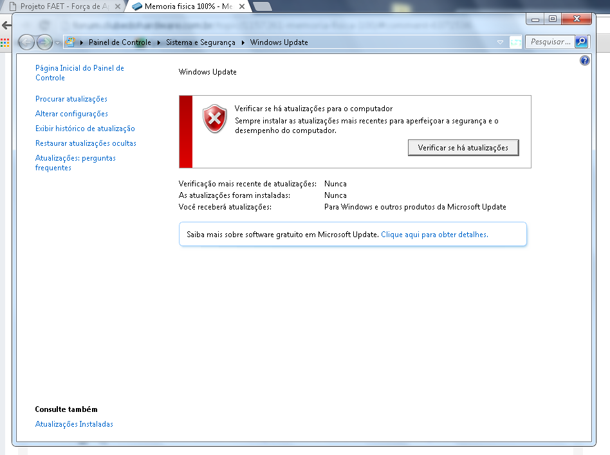Image resolution: width=610 pixels, height=455 pixels.
Task: Close the Memoria fisica 100% tab
Action: point(242,6)
